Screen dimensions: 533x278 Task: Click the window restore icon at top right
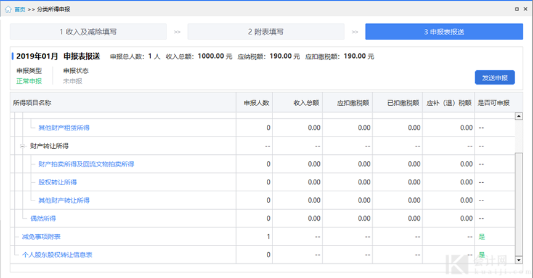(516, 10)
